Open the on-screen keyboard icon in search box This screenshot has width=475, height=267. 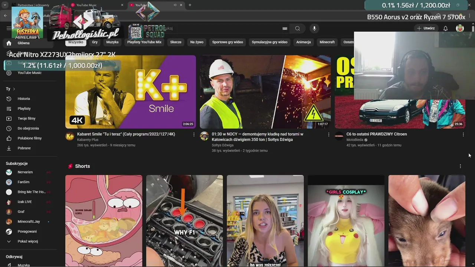point(285,29)
